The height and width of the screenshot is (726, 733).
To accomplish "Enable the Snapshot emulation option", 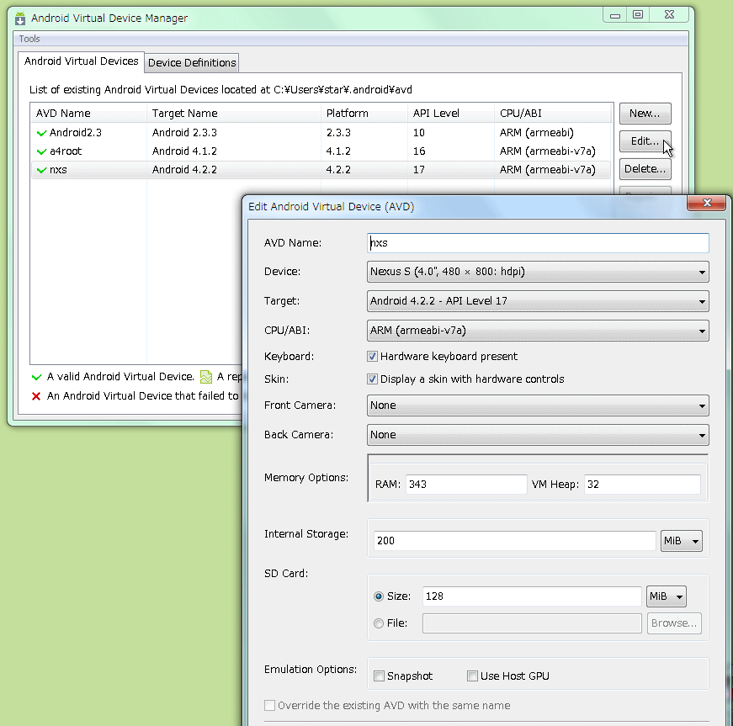I will 379,676.
